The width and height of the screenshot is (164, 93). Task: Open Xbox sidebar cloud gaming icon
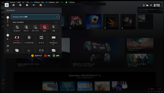3,22
